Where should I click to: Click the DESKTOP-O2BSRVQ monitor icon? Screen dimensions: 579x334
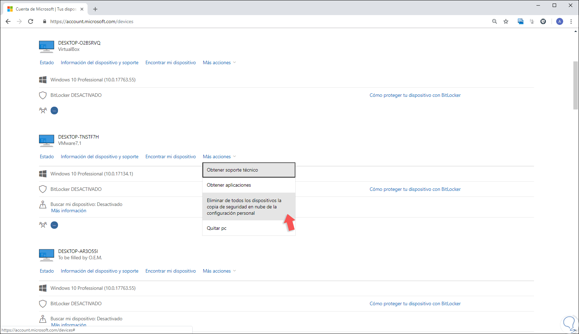click(46, 46)
